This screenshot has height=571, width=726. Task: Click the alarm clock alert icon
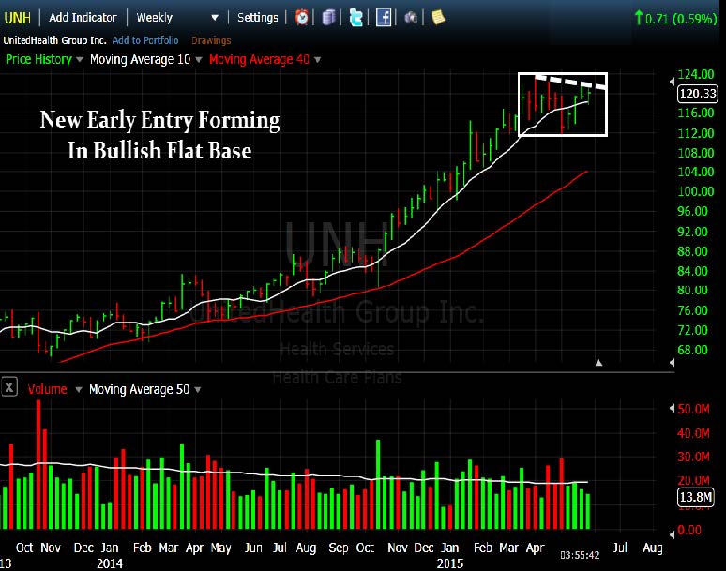[302, 18]
